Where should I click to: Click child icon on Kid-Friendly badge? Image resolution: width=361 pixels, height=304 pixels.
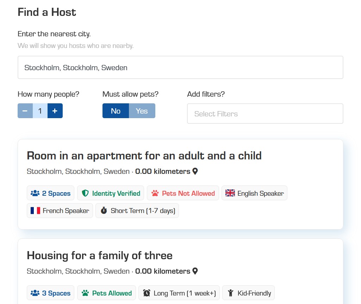[231, 293]
